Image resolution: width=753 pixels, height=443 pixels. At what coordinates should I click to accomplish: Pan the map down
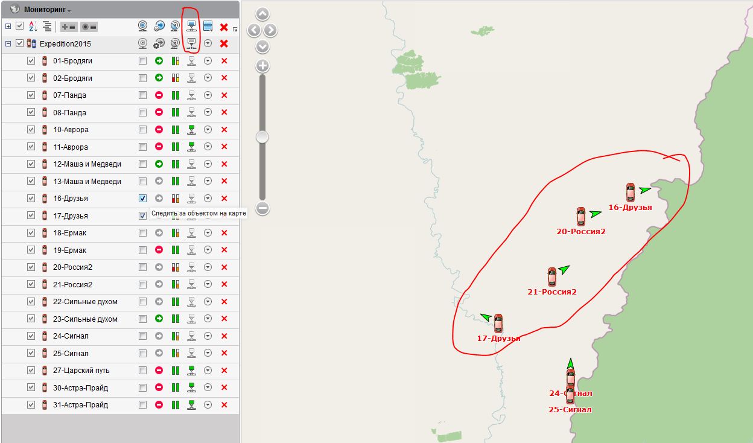pyautogui.click(x=262, y=46)
